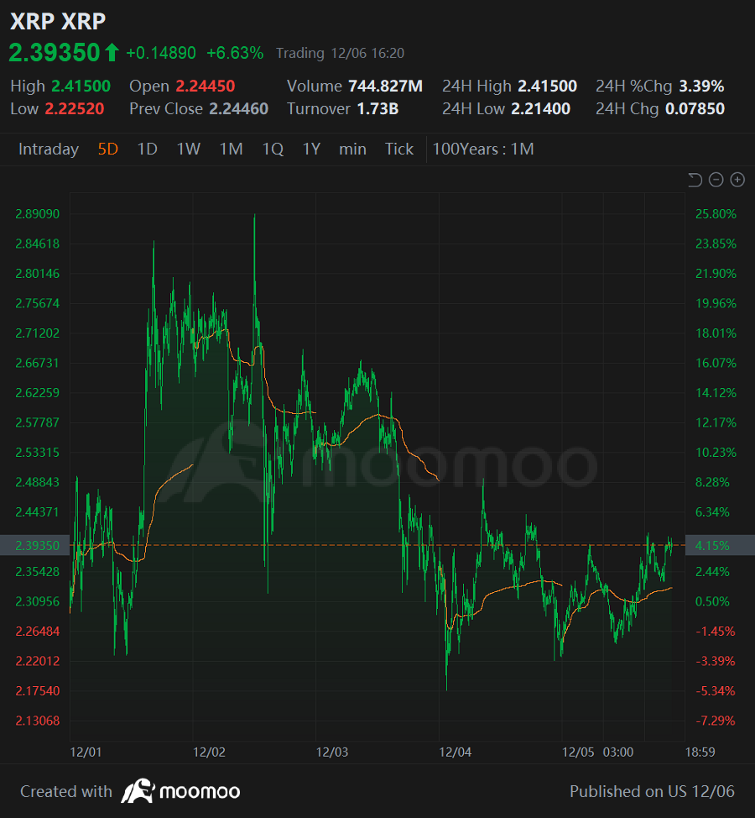
Task: Click the green price-up arrow icon
Action: coord(112,53)
